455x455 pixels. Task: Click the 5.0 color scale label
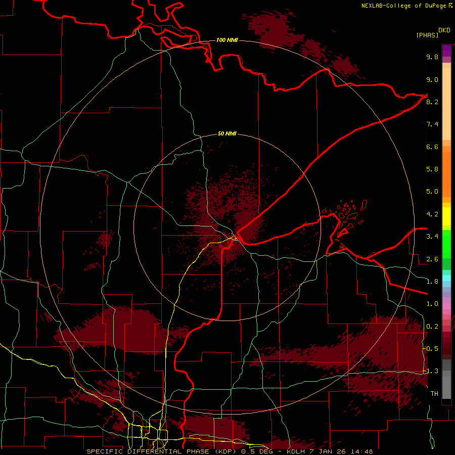[x=432, y=192]
